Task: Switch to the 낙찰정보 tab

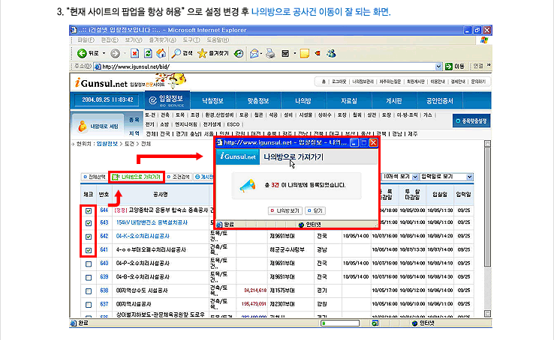Action: click(212, 101)
